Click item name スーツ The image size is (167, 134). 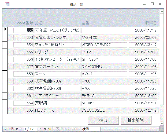click(57, 74)
